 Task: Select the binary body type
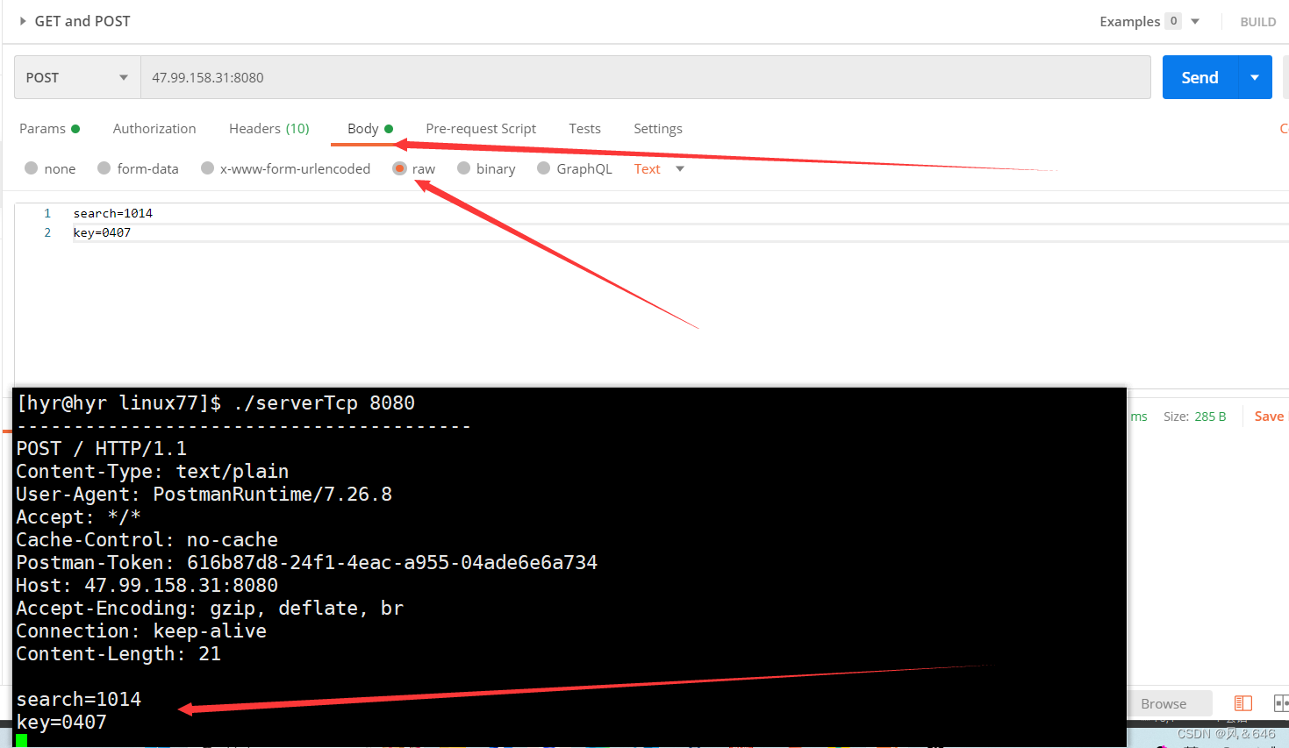point(486,168)
